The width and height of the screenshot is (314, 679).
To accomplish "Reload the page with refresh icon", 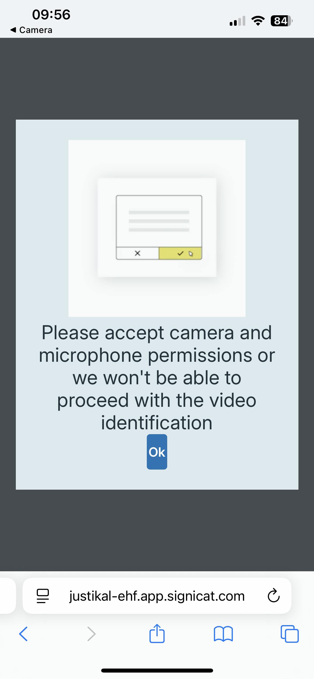I will tap(273, 596).
